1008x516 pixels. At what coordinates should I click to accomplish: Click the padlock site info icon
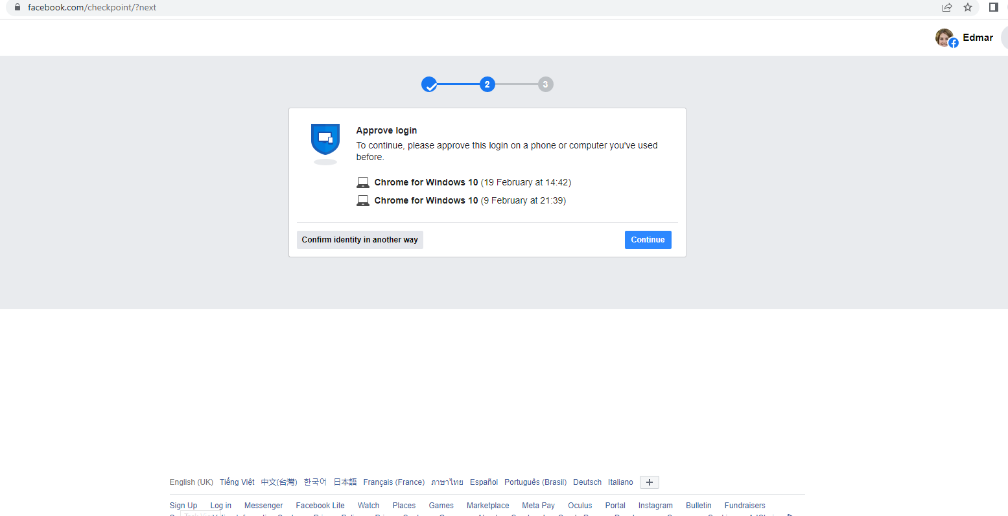click(18, 7)
